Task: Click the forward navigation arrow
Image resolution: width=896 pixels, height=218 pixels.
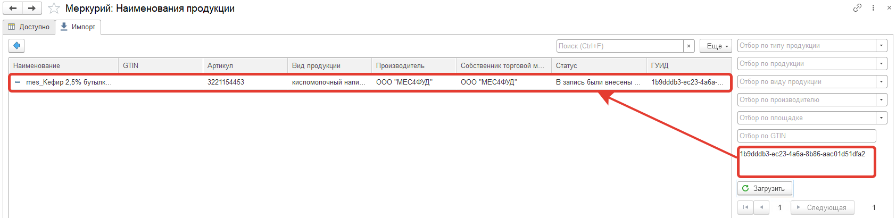Action: click(32, 9)
